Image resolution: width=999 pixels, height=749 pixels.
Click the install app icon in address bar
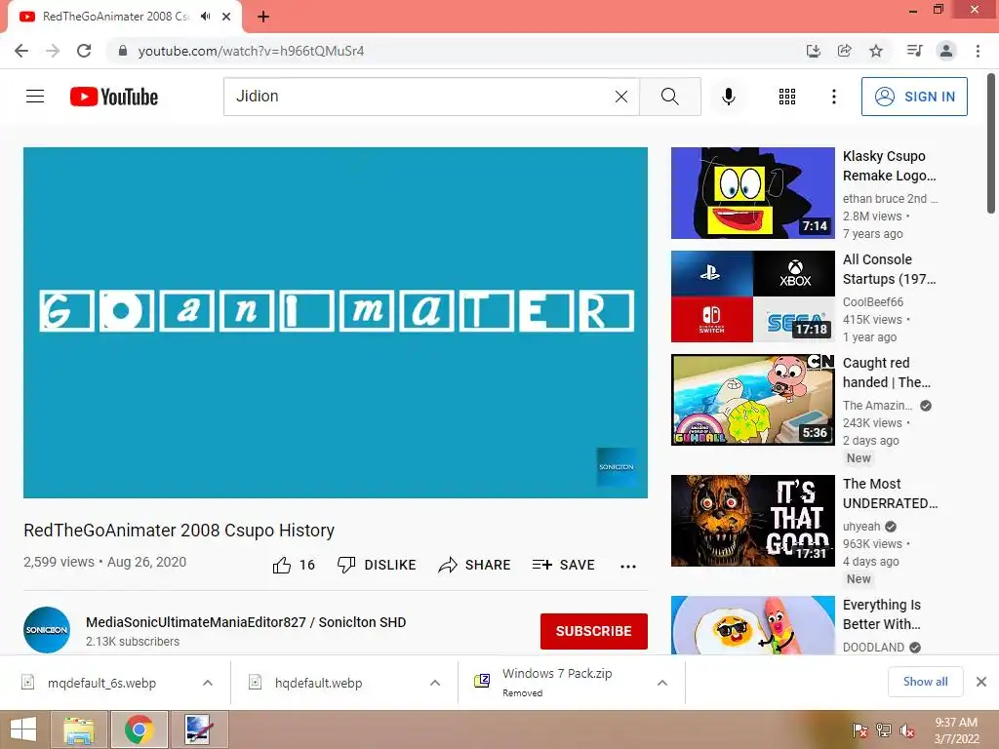coord(814,51)
